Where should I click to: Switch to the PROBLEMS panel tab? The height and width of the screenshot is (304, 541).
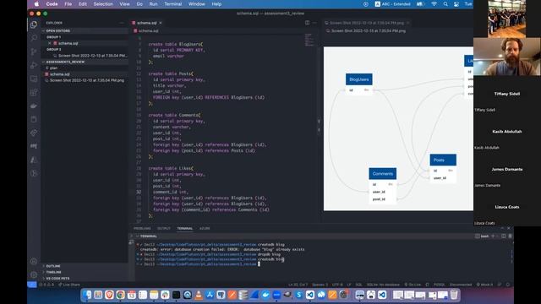pos(142,228)
